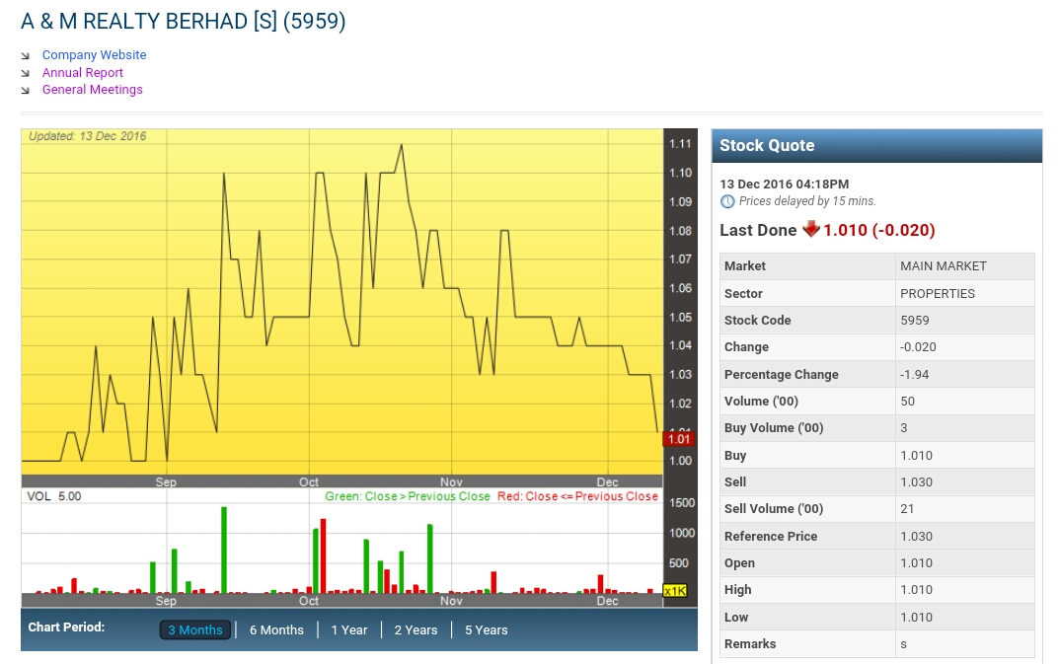Click the Last Done price 1.010 (-0.020)
Screen dimensions: 1059x664
coord(878,230)
